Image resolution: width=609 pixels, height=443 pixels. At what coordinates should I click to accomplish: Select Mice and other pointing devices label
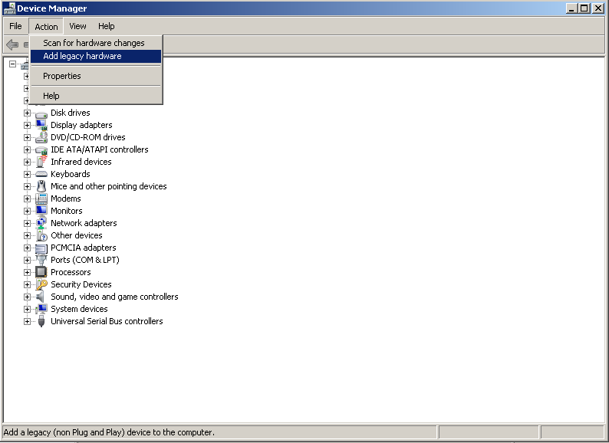click(109, 186)
